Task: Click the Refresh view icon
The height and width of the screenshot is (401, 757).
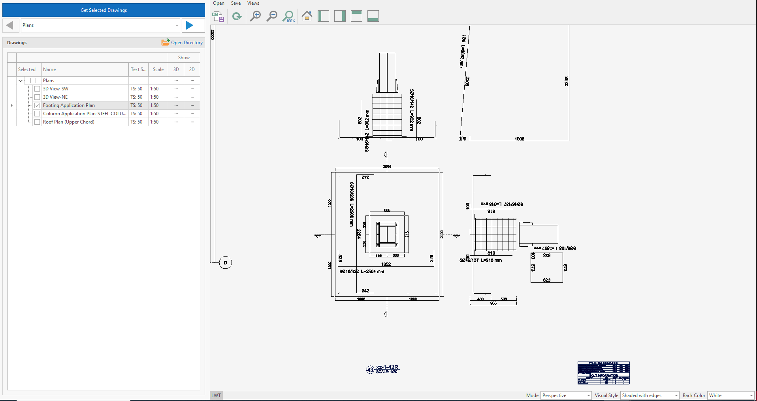Action: [x=237, y=16]
